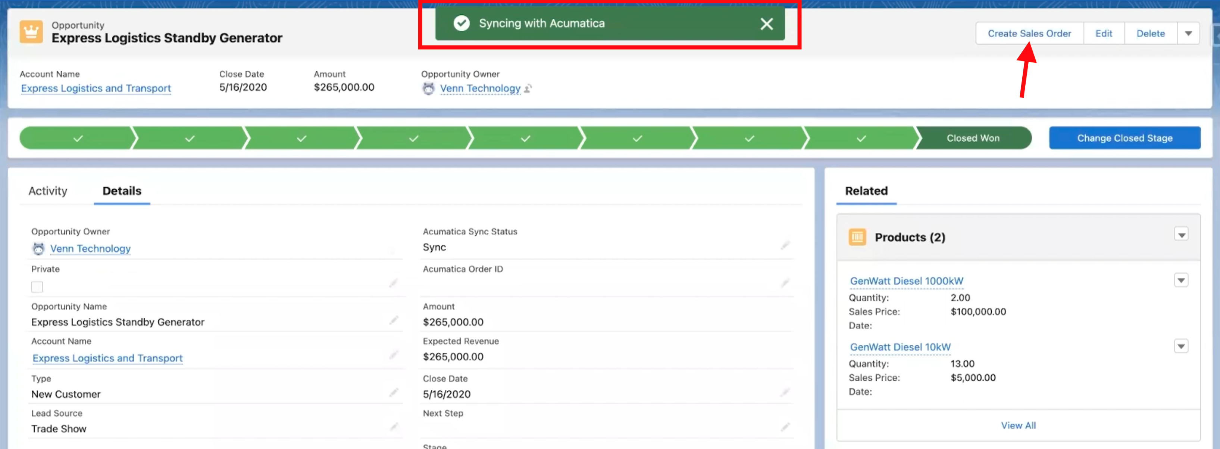Click the eighth completed stage in the path
Screen dimensions: 1220x449
click(861, 138)
